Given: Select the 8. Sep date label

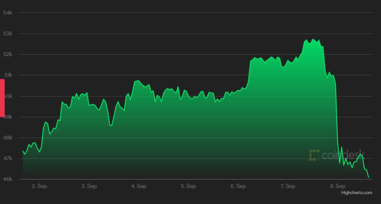Looking at the screenshot, I should click(337, 186).
